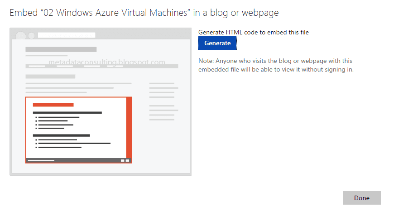Click the right white square on the slide control bar
This screenshot has height=211, width=394.
coord(128,160)
